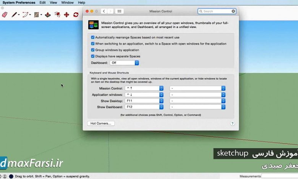The width and height of the screenshot is (298, 179).
Task: Disable Displays have separate Spaces
Action: [93, 56]
